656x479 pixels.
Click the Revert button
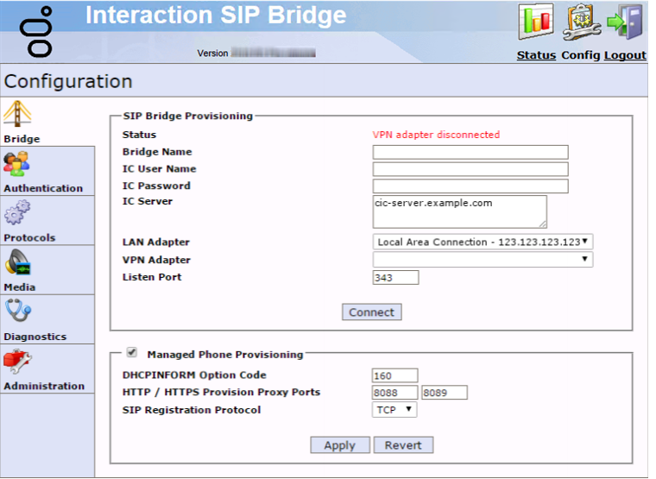pos(403,445)
